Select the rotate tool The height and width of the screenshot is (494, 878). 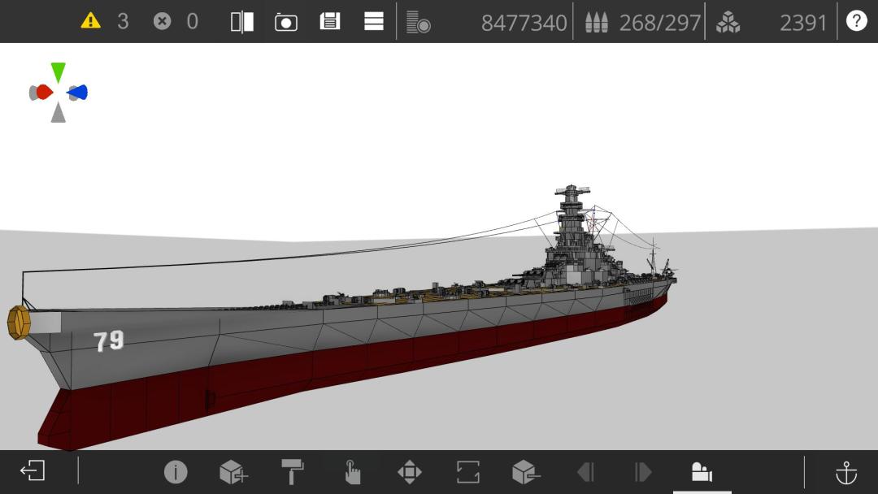tap(468, 471)
